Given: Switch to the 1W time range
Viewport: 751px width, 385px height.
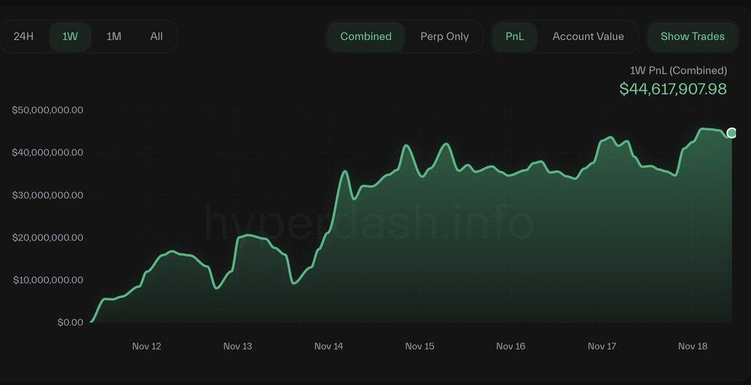Looking at the screenshot, I should coord(70,36).
